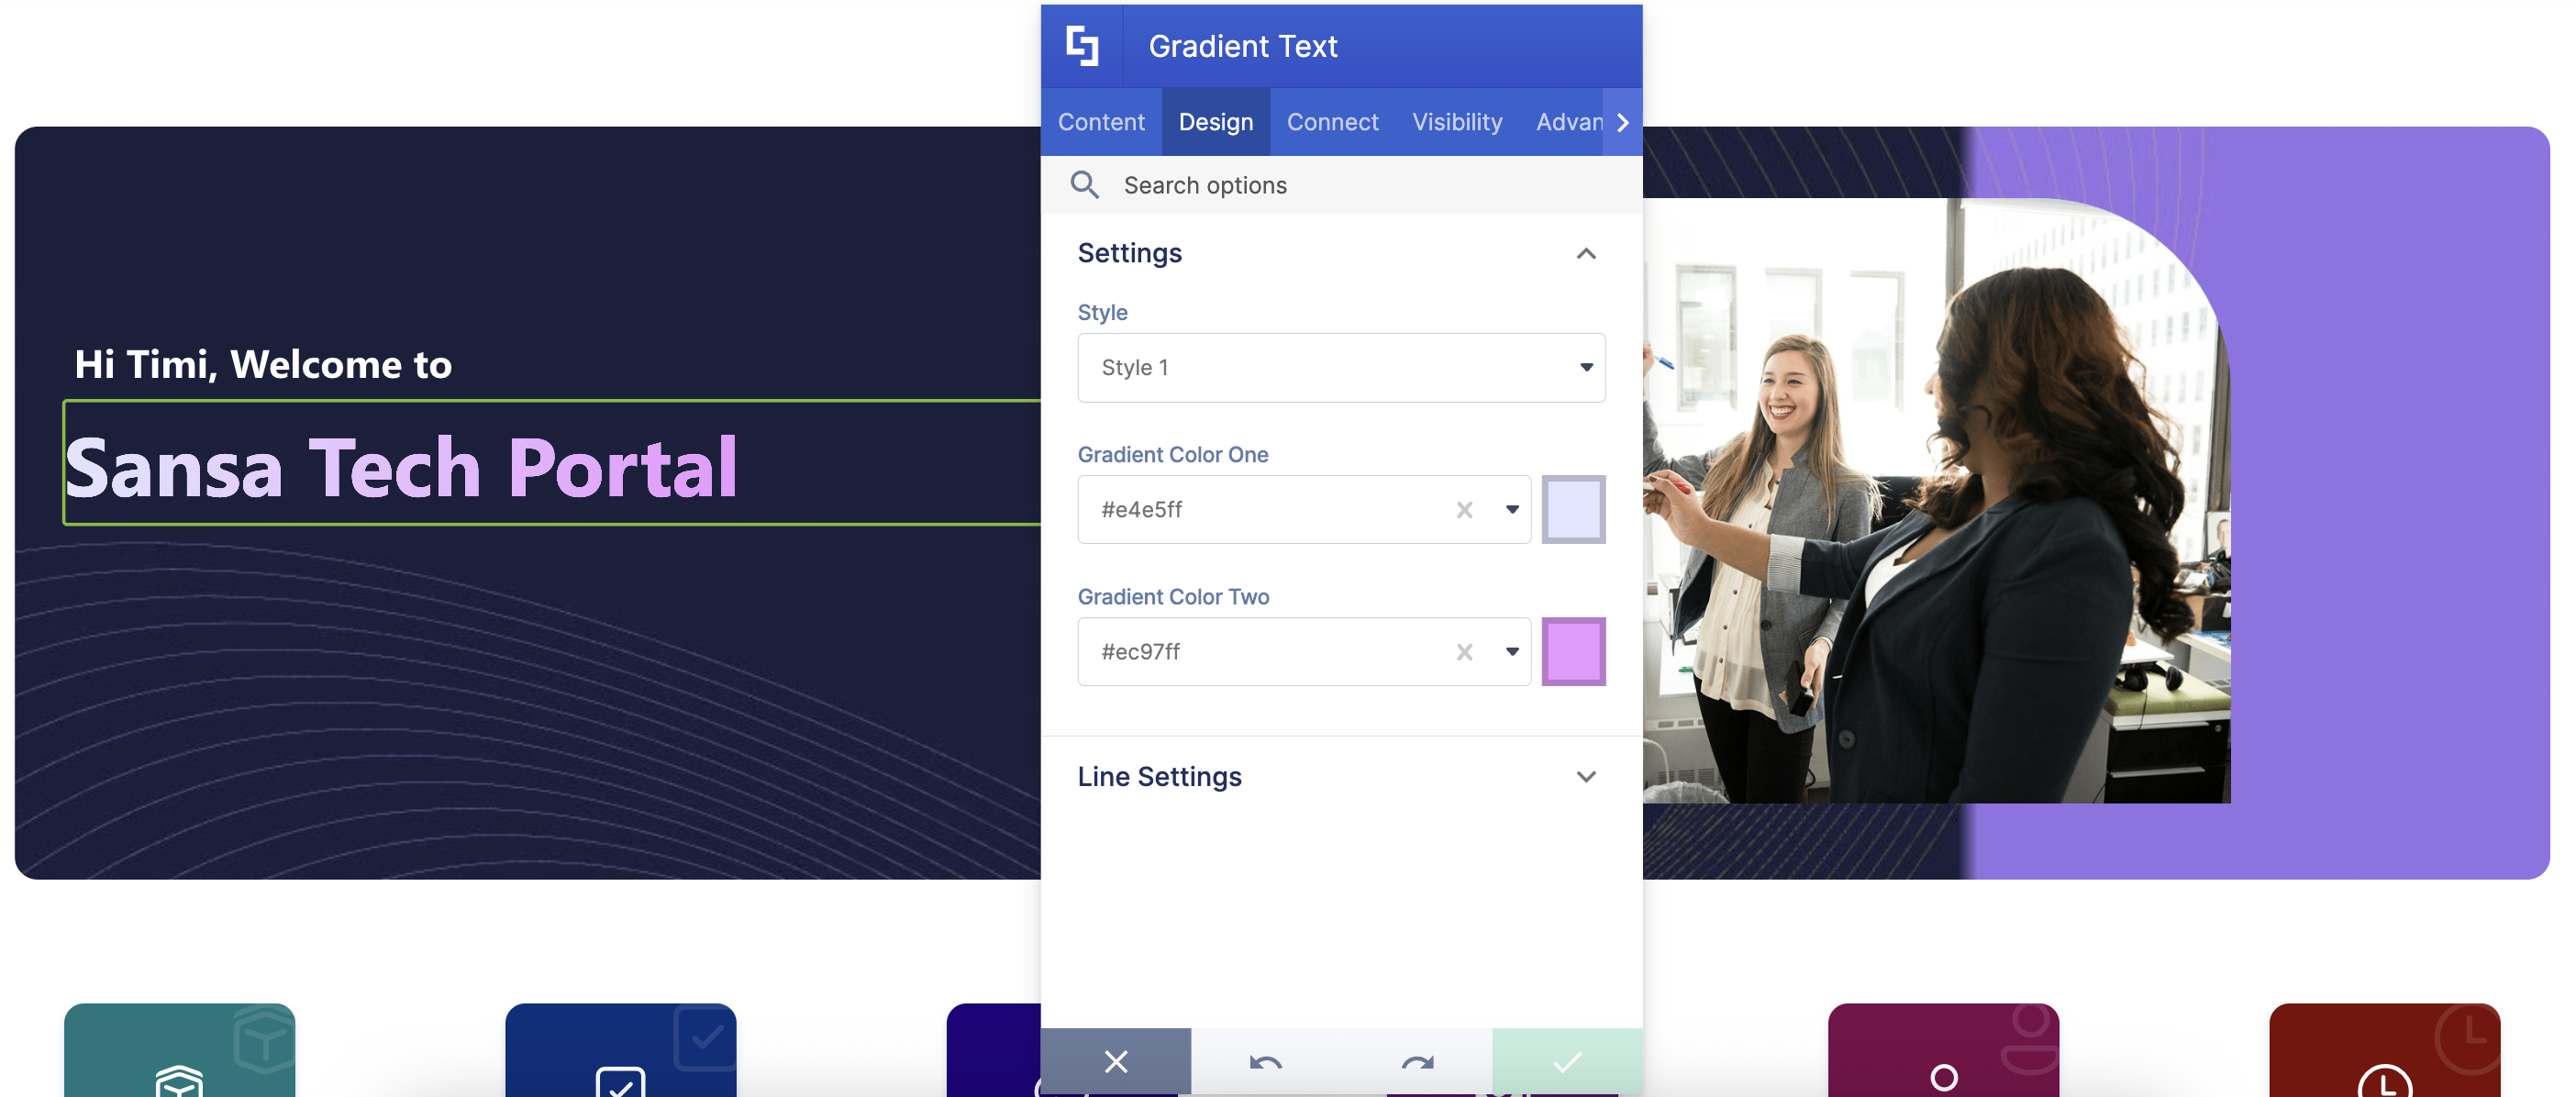
Task: Switch to the Visibility tab
Action: click(x=1456, y=122)
